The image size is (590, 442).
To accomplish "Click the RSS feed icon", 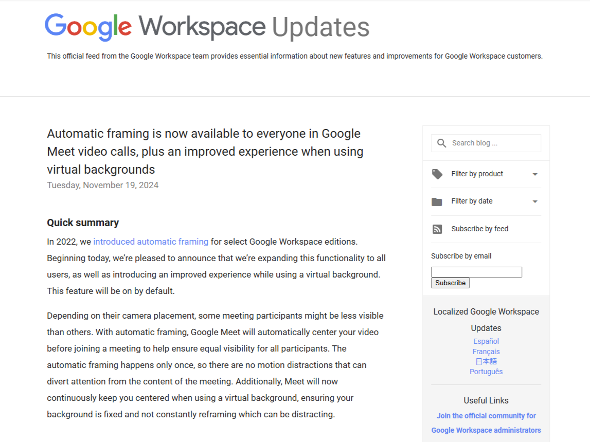I will 437,229.
